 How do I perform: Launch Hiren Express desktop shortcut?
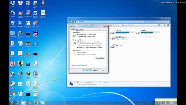35,24
